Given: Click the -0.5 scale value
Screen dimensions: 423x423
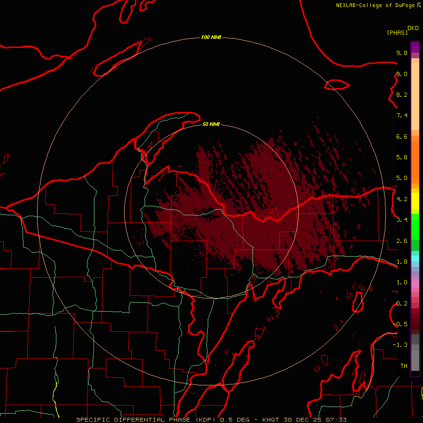Looking at the screenshot, I should coord(400,324).
